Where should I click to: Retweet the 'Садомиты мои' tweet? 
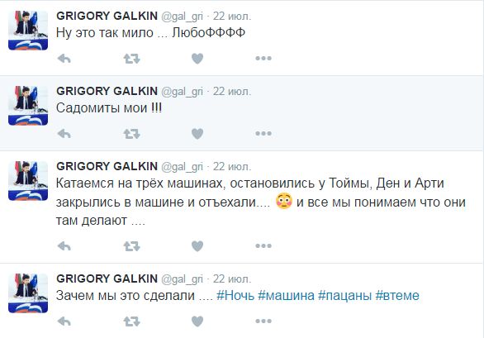click(132, 134)
